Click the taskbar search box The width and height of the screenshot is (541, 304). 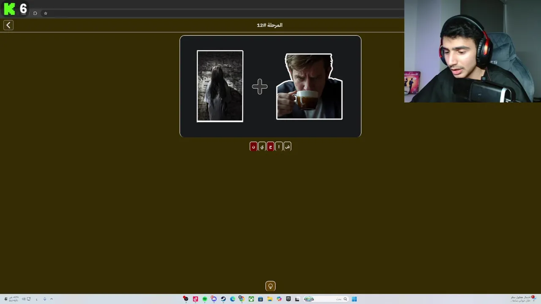326,299
